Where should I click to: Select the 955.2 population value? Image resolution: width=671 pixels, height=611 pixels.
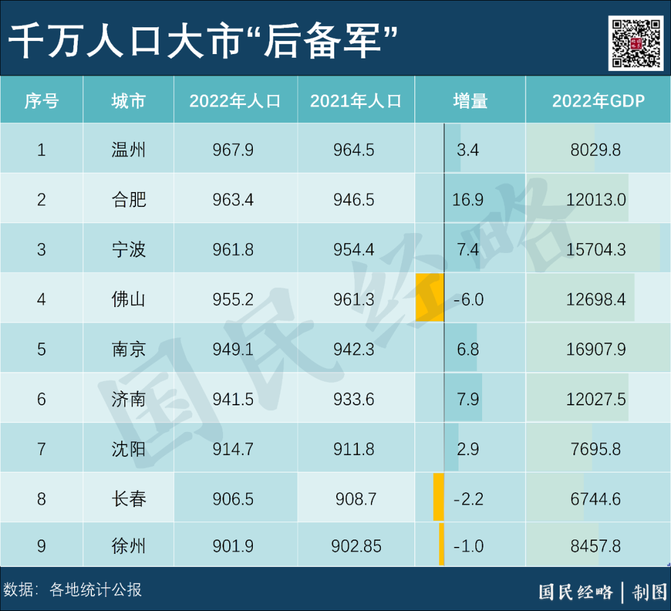click(233, 299)
